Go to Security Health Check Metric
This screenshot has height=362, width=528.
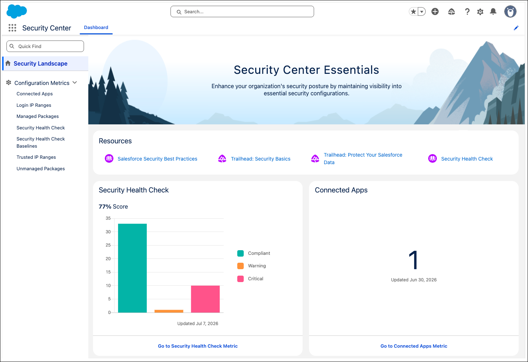coord(198,346)
